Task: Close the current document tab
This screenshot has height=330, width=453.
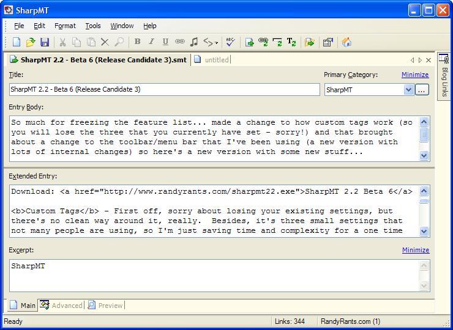Action: point(429,60)
